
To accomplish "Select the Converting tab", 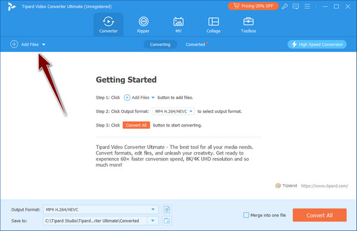I will coord(160,45).
